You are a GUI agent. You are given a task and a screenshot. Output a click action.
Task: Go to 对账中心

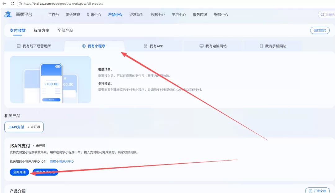click(x=94, y=15)
